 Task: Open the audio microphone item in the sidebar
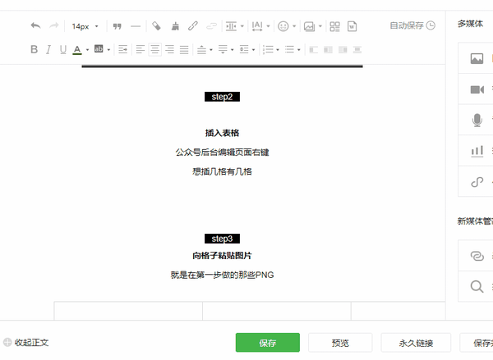[477, 121]
